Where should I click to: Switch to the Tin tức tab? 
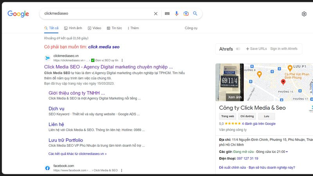coord(114,28)
